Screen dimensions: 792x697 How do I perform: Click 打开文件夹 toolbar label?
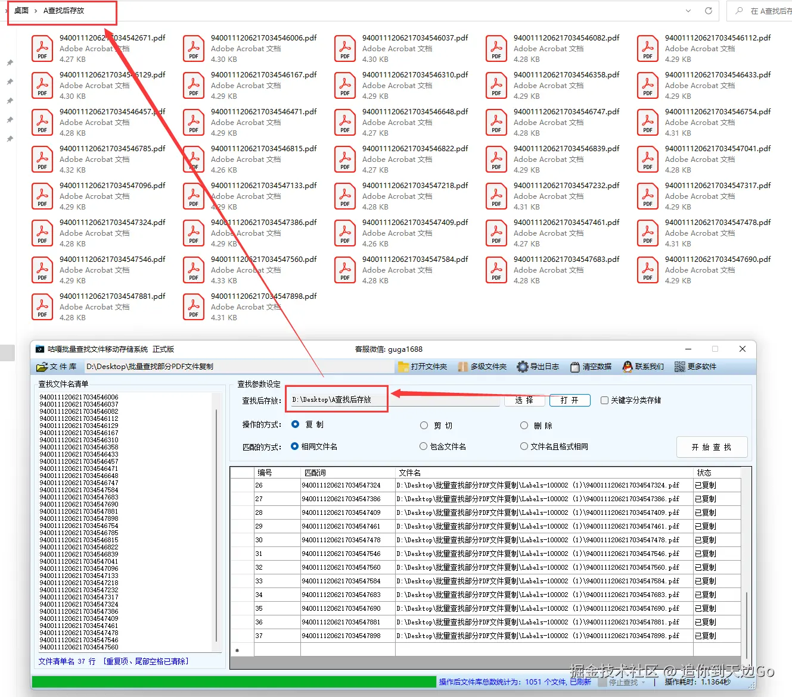429,367
